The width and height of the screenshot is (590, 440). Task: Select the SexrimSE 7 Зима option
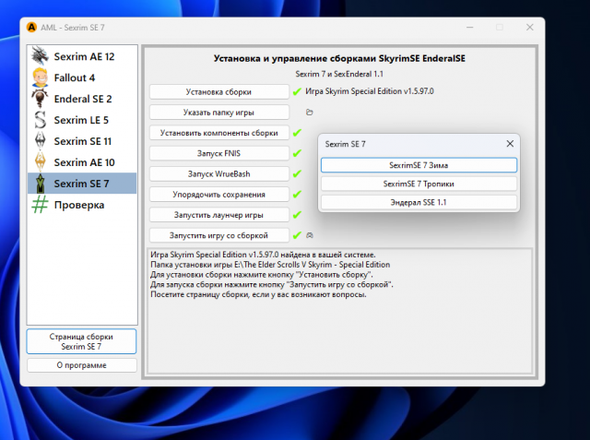tap(419, 165)
